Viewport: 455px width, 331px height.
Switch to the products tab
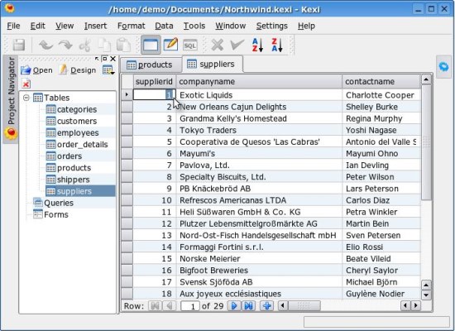click(151, 65)
